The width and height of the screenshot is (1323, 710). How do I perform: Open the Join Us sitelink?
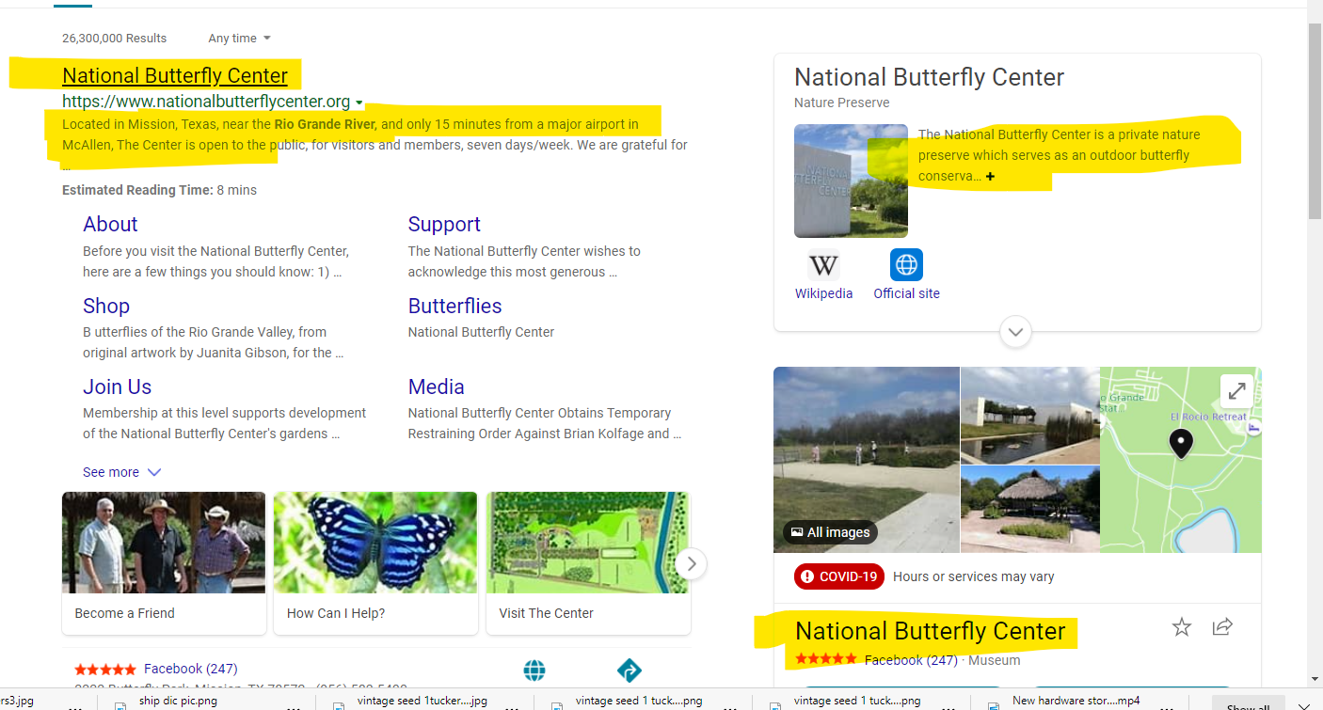(x=117, y=387)
